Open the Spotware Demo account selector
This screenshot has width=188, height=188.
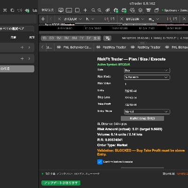(175, 10)
